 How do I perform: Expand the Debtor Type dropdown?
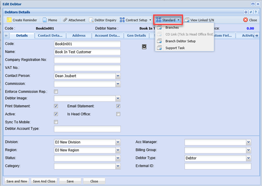click(x=248, y=158)
